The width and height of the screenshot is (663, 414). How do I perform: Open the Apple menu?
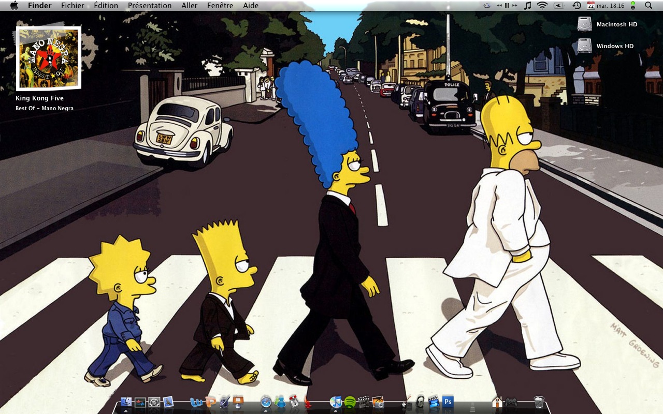(x=14, y=5)
